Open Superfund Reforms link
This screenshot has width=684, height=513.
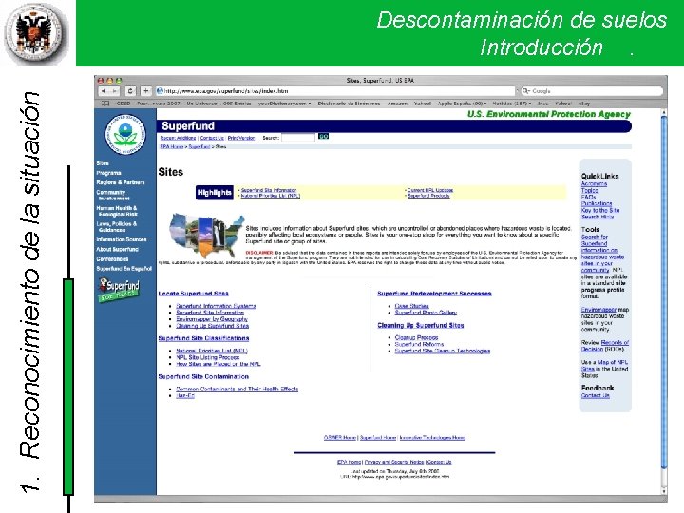[x=419, y=344]
